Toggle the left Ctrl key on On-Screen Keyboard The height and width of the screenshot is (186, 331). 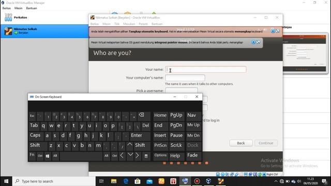(40, 156)
